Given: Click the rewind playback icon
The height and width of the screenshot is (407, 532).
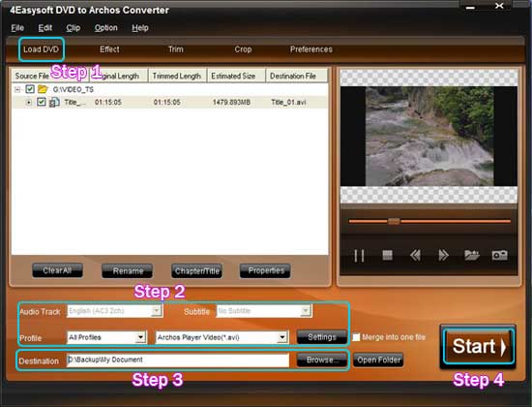Looking at the screenshot, I should click(415, 255).
